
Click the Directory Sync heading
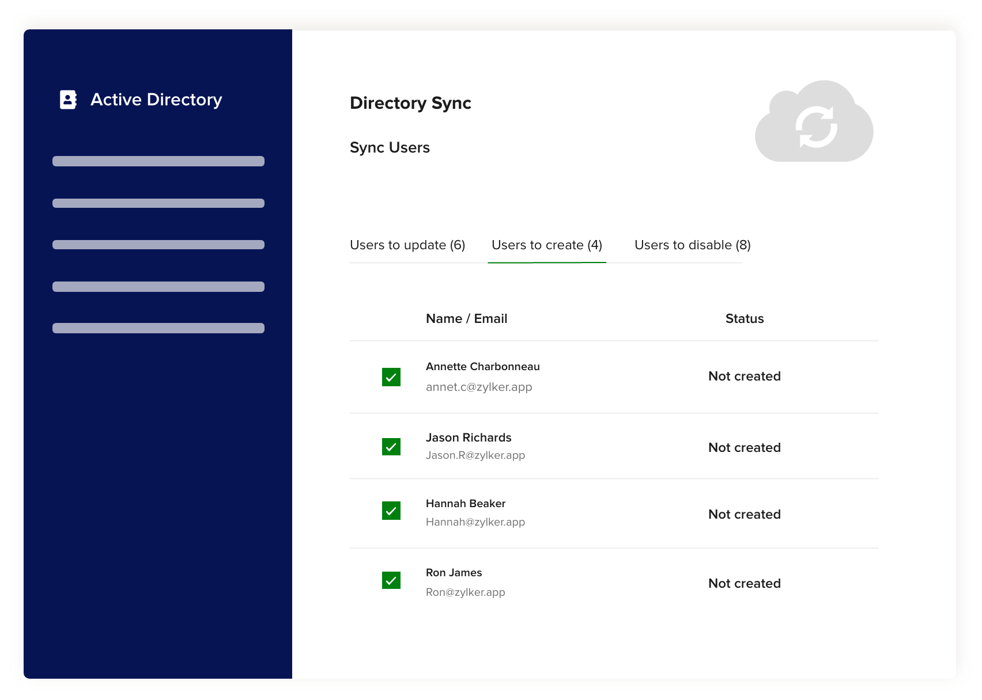pos(410,104)
